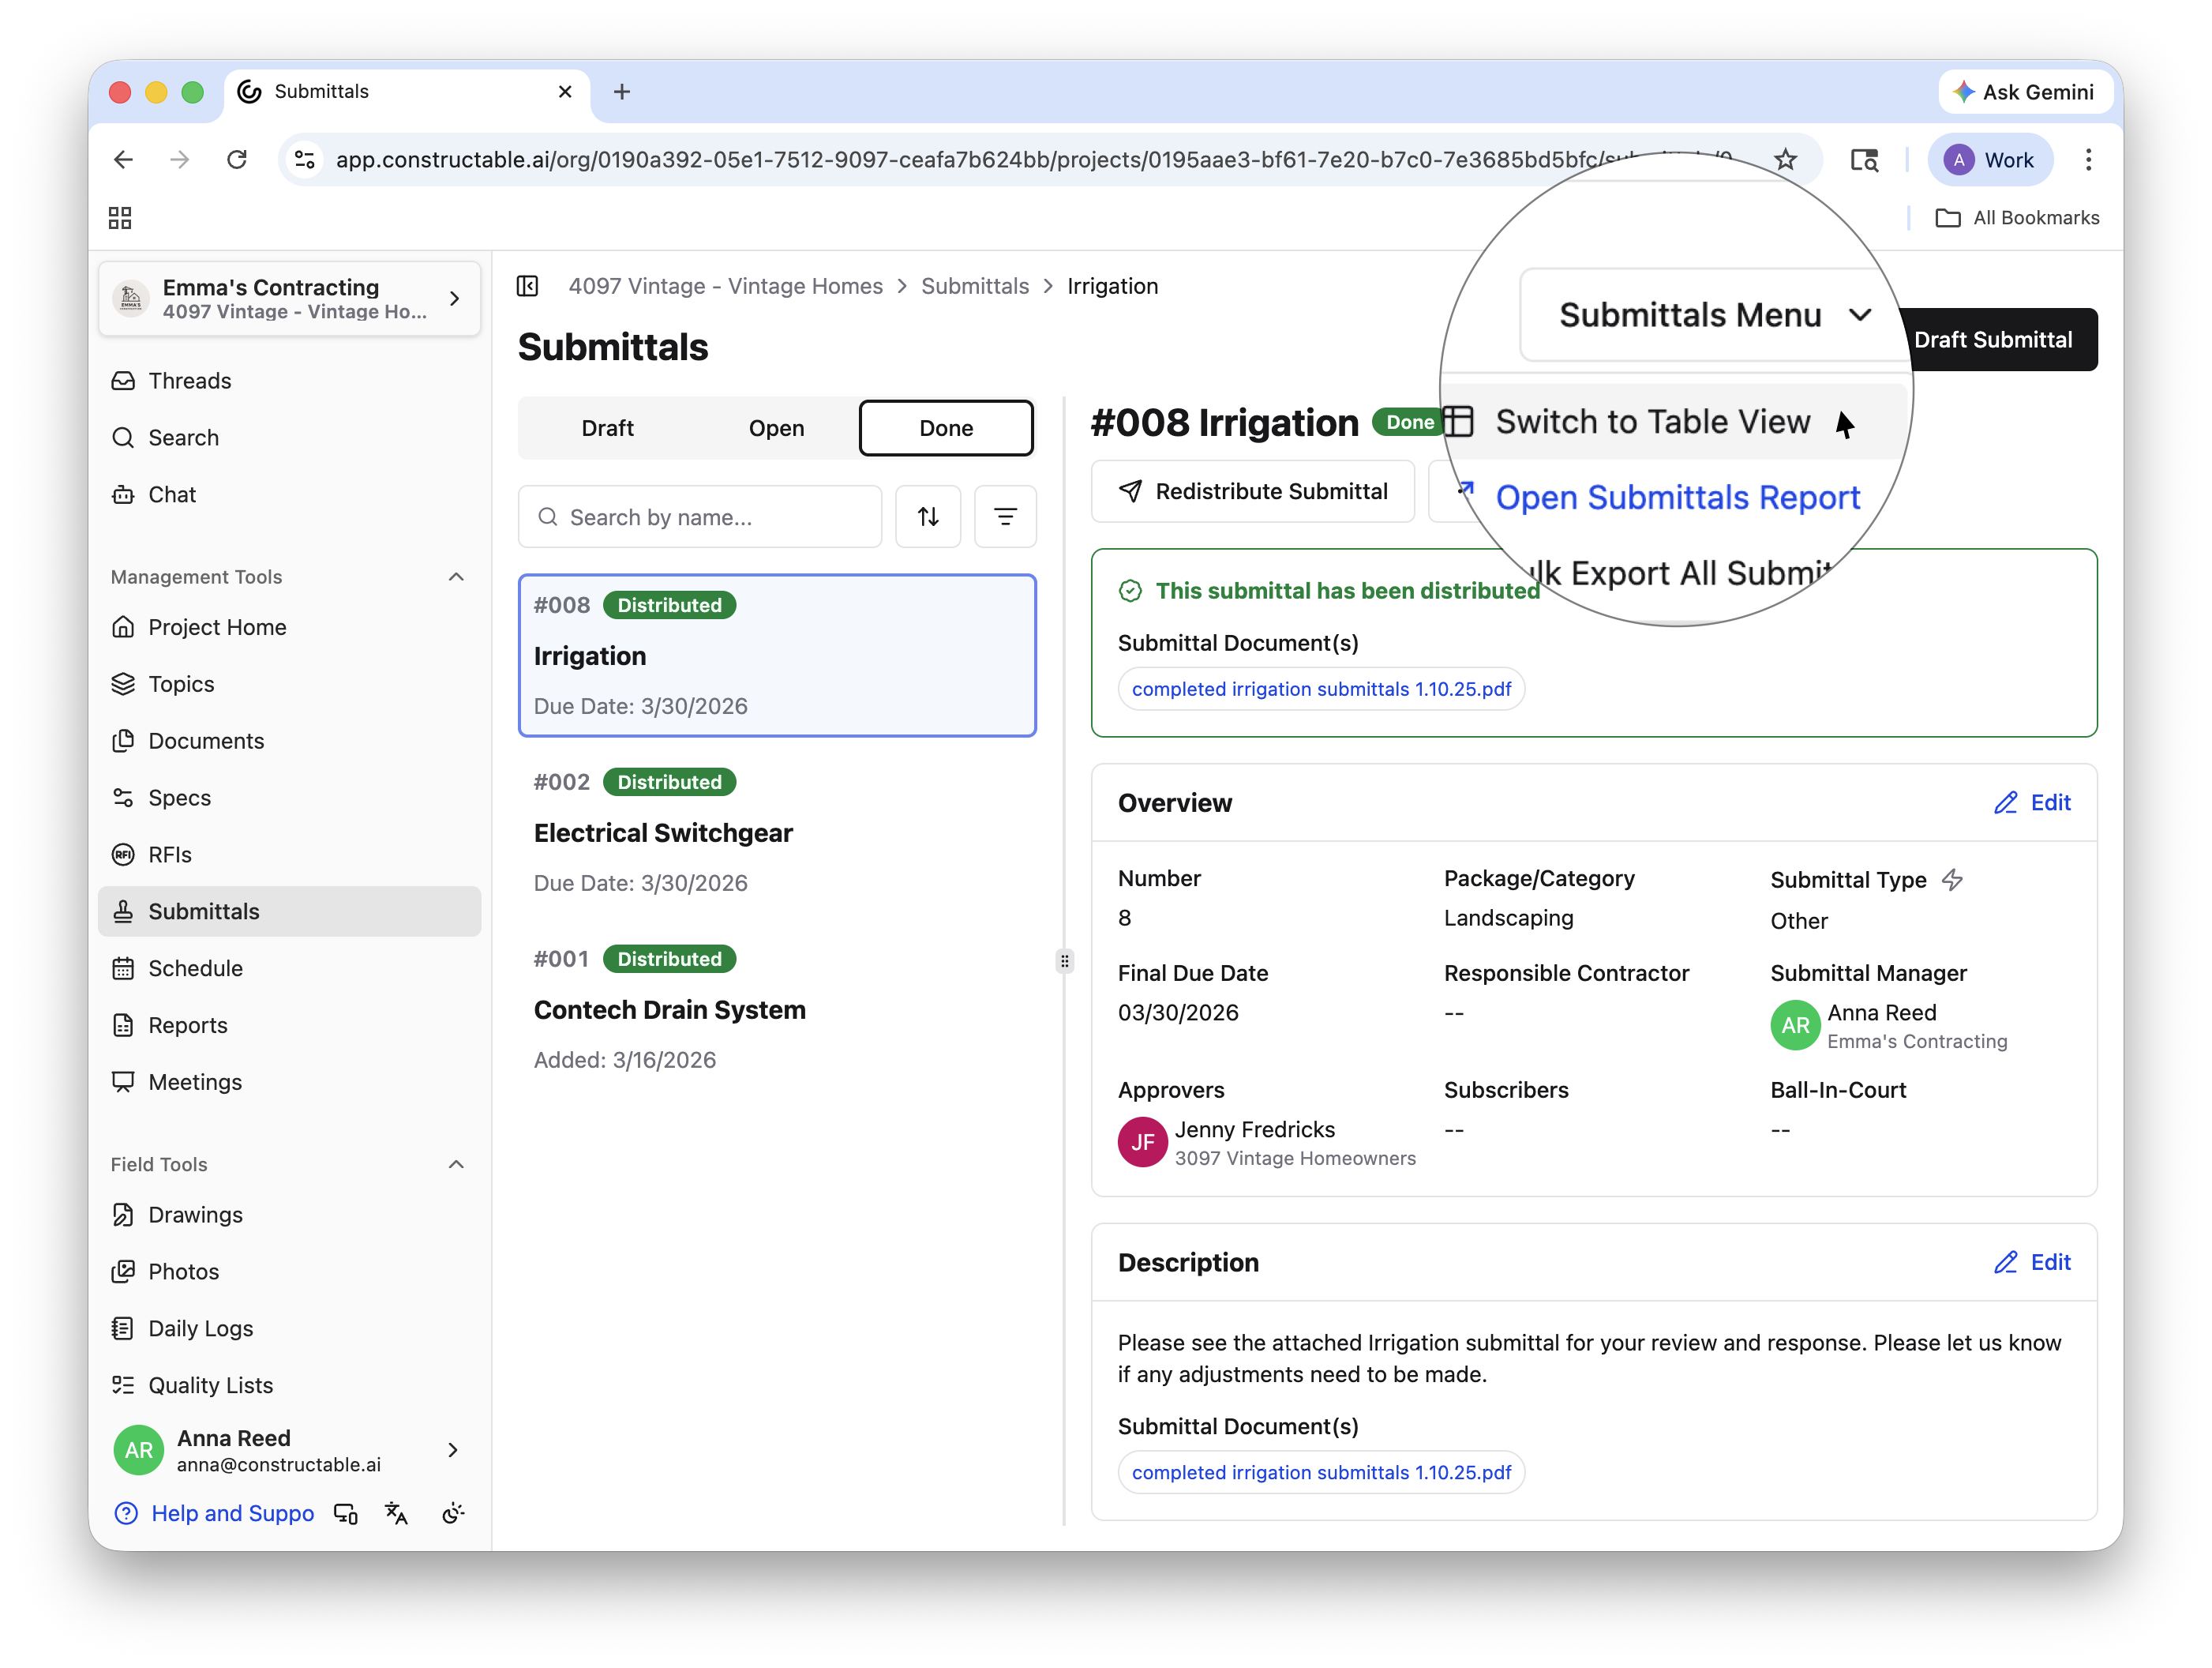Select the #002 Electrical Switchgear card
This screenshot has height=1668, width=2212.
pos(777,832)
